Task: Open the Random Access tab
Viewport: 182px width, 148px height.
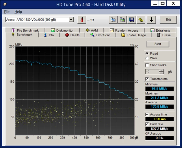Action: point(124,31)
